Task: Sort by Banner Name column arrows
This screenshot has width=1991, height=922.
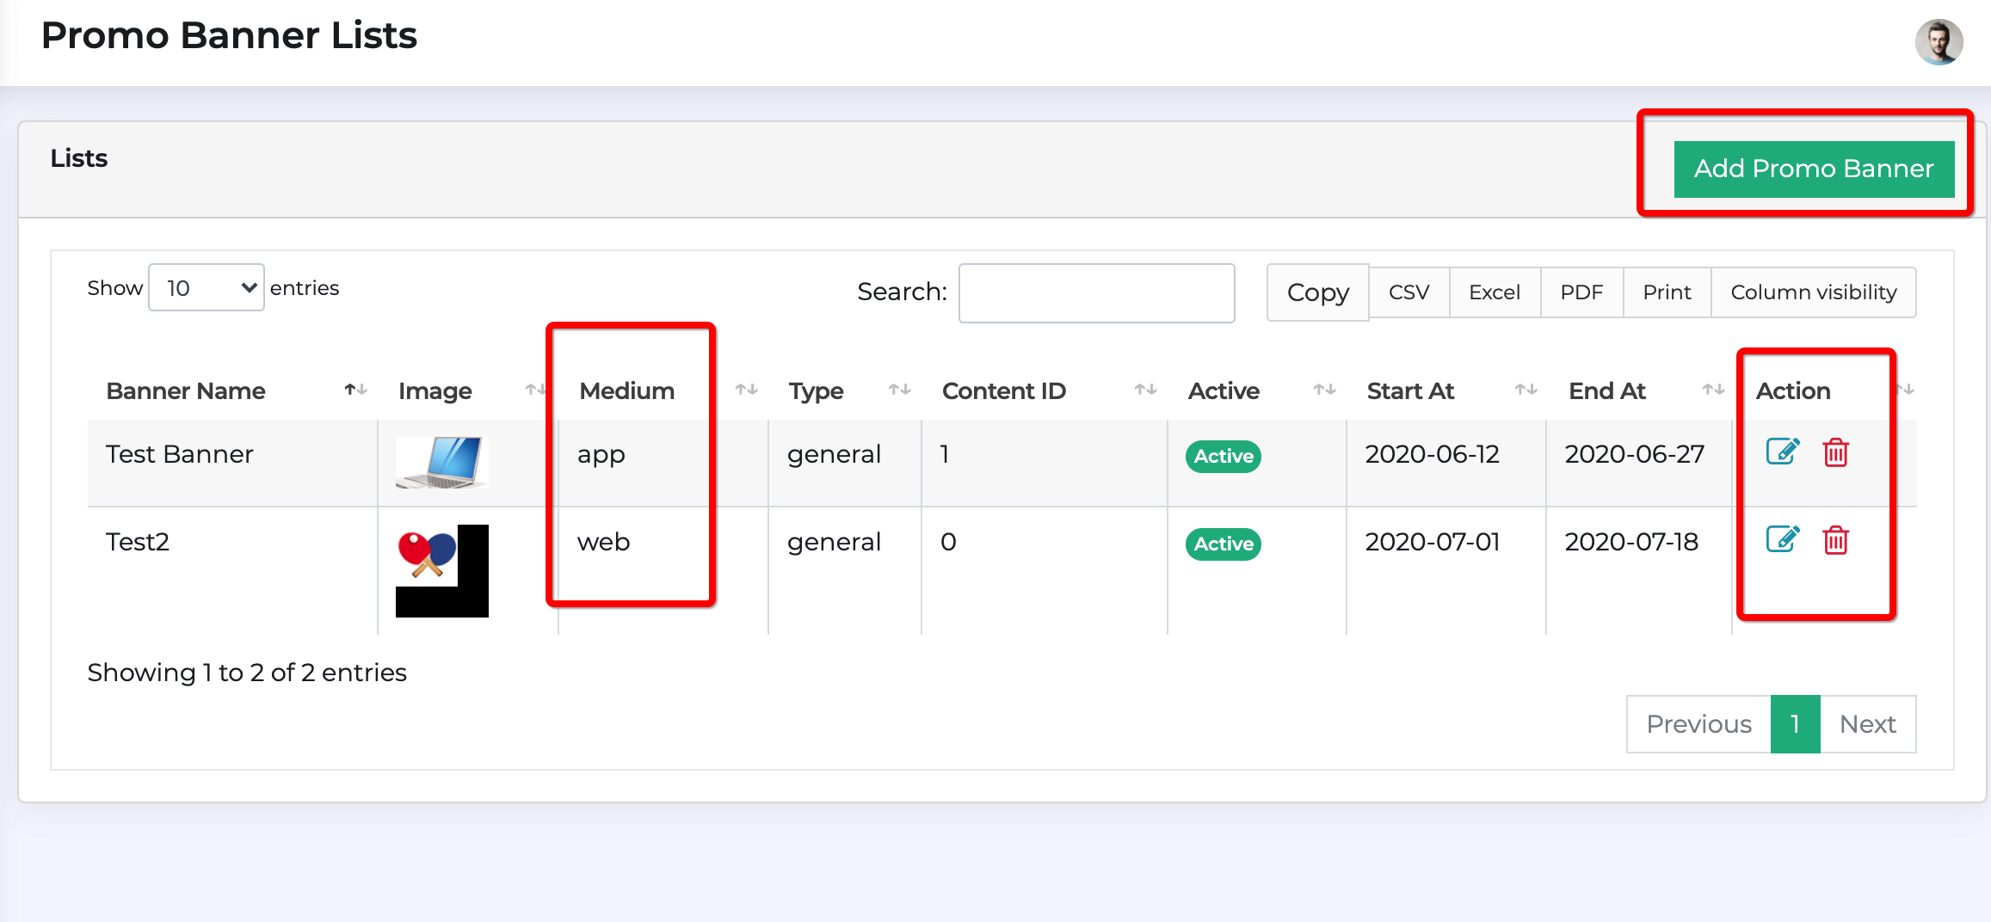Action: (x=355, y=390)
